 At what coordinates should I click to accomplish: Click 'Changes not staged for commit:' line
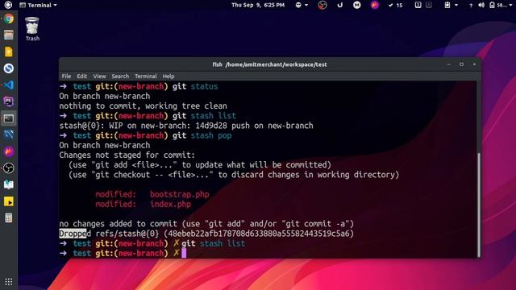pos(127,155)
